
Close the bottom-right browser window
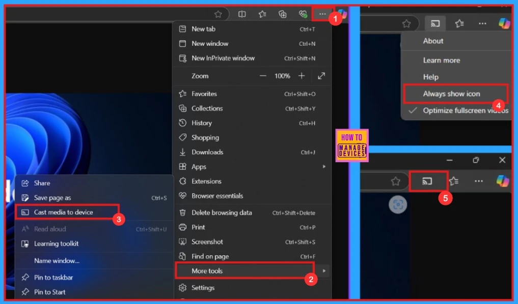[x=502, y=160]
